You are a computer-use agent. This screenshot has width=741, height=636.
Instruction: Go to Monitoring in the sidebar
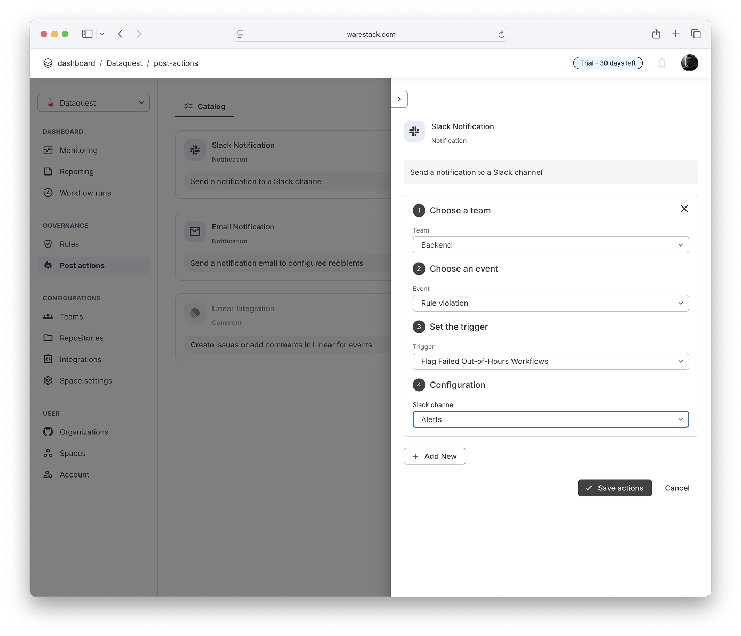click(78, 150)
